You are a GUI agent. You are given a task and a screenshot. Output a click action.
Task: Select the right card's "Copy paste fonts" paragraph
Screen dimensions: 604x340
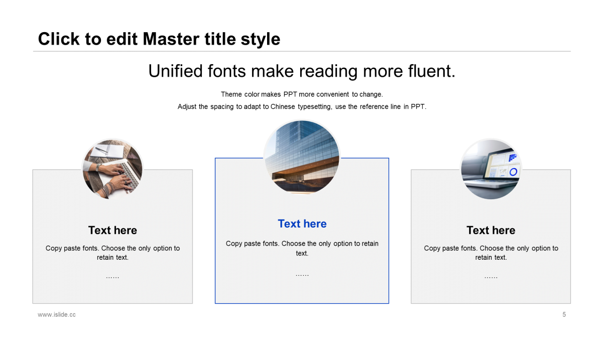(491, 253)
